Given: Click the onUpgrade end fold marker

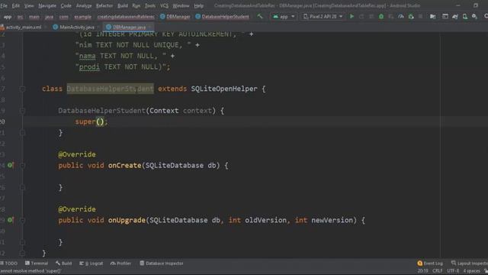Looking at the screenshot, I should point(22,243).
